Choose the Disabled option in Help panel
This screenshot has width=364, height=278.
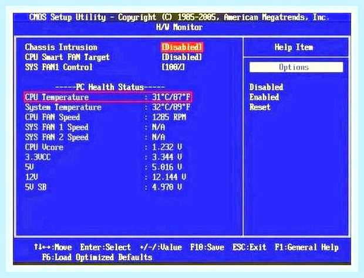click(267, 87)
